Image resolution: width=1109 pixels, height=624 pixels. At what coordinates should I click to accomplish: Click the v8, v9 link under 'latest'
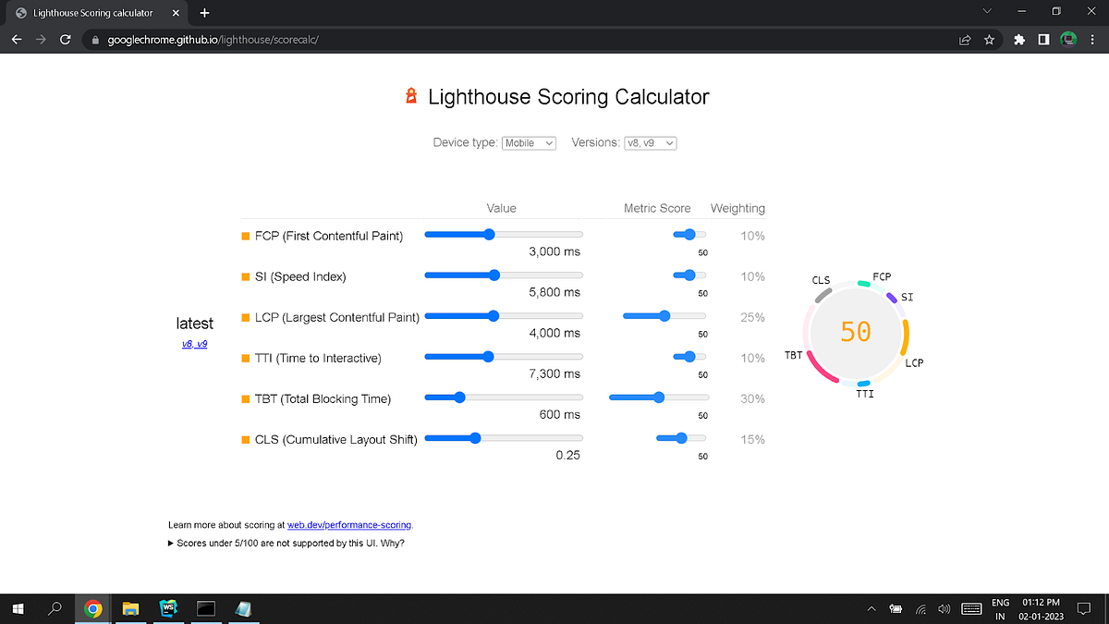tap(194, 343)
